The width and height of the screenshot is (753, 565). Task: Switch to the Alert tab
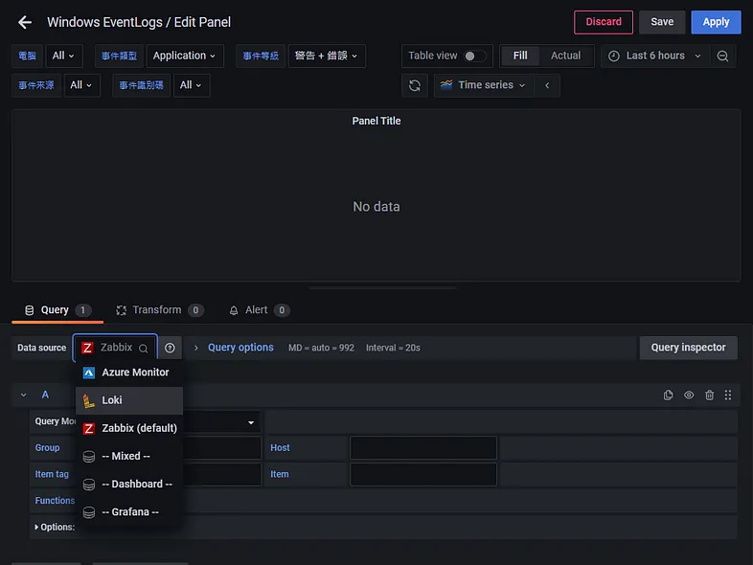click(x=260, y=310)
